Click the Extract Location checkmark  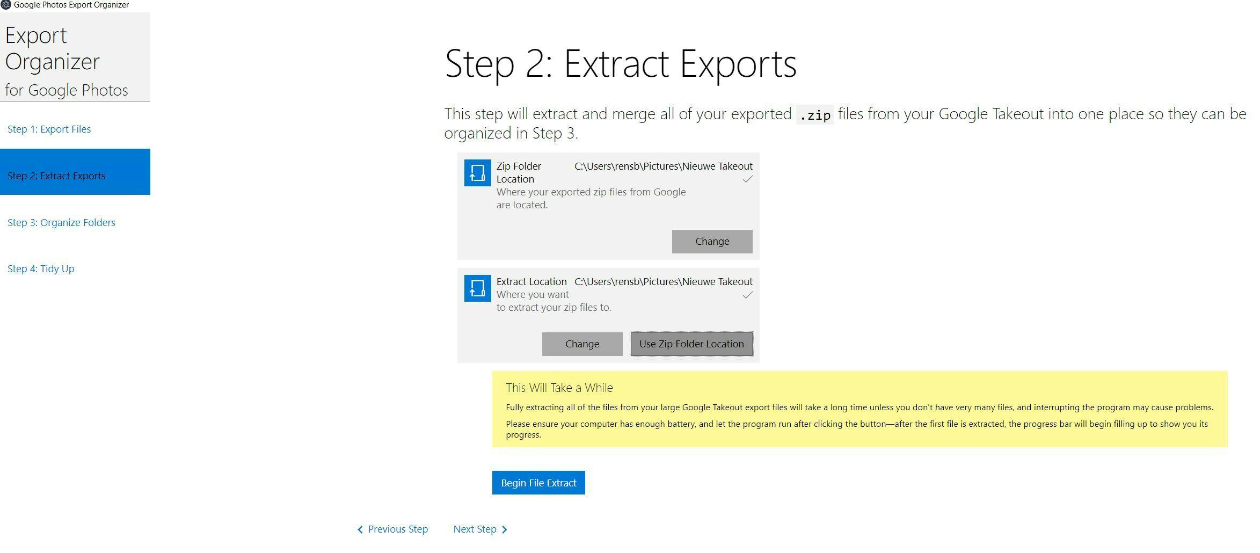coord(747,295)
